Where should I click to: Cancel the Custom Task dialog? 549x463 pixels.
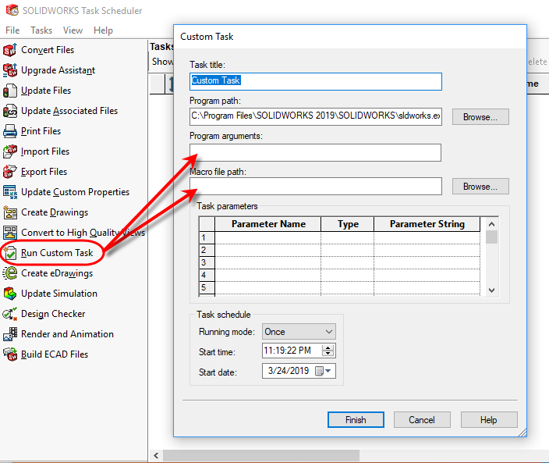(422, 419)
